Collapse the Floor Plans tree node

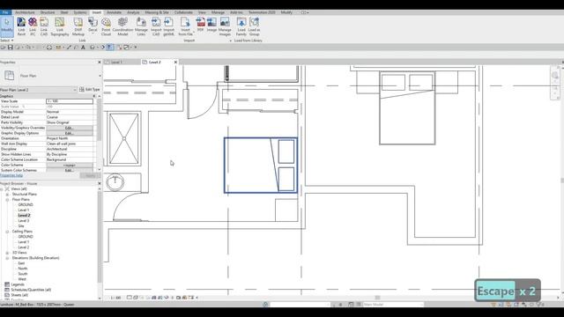[7, 200]
